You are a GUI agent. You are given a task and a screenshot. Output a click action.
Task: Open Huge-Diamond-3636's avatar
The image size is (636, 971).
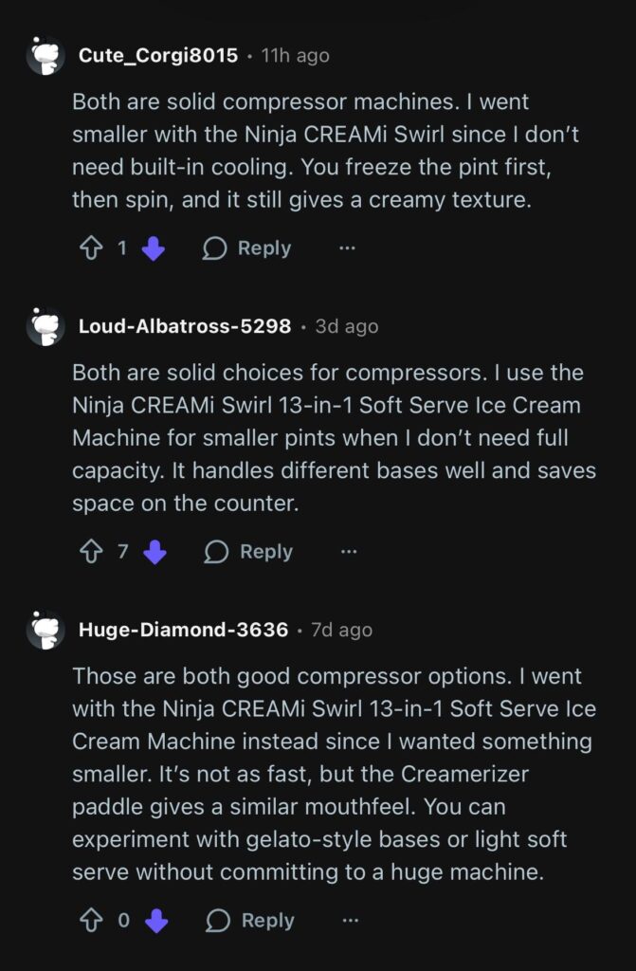click(45, 631)
